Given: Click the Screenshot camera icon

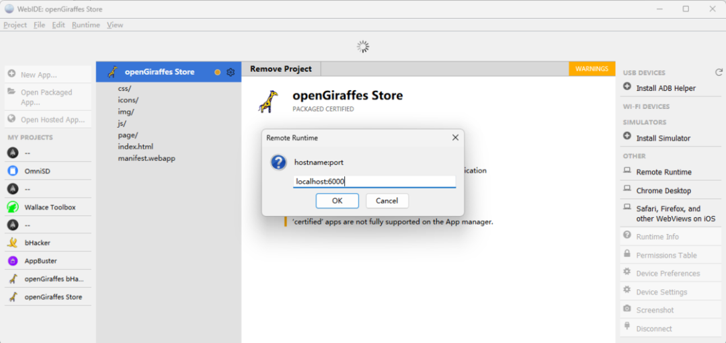Looking at the screenshot, I should (x=627, y=308).
